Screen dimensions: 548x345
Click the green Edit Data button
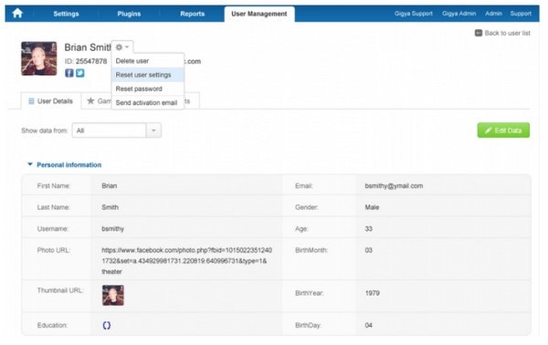[x=503, y=131]
